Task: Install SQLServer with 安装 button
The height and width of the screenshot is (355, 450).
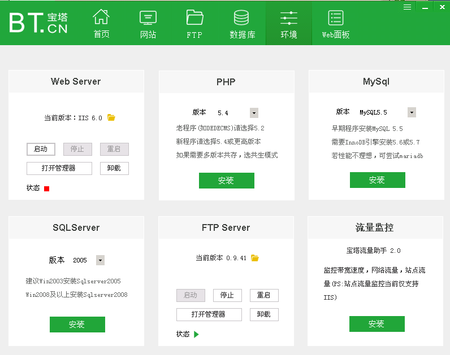Action: tap(77, 325)
